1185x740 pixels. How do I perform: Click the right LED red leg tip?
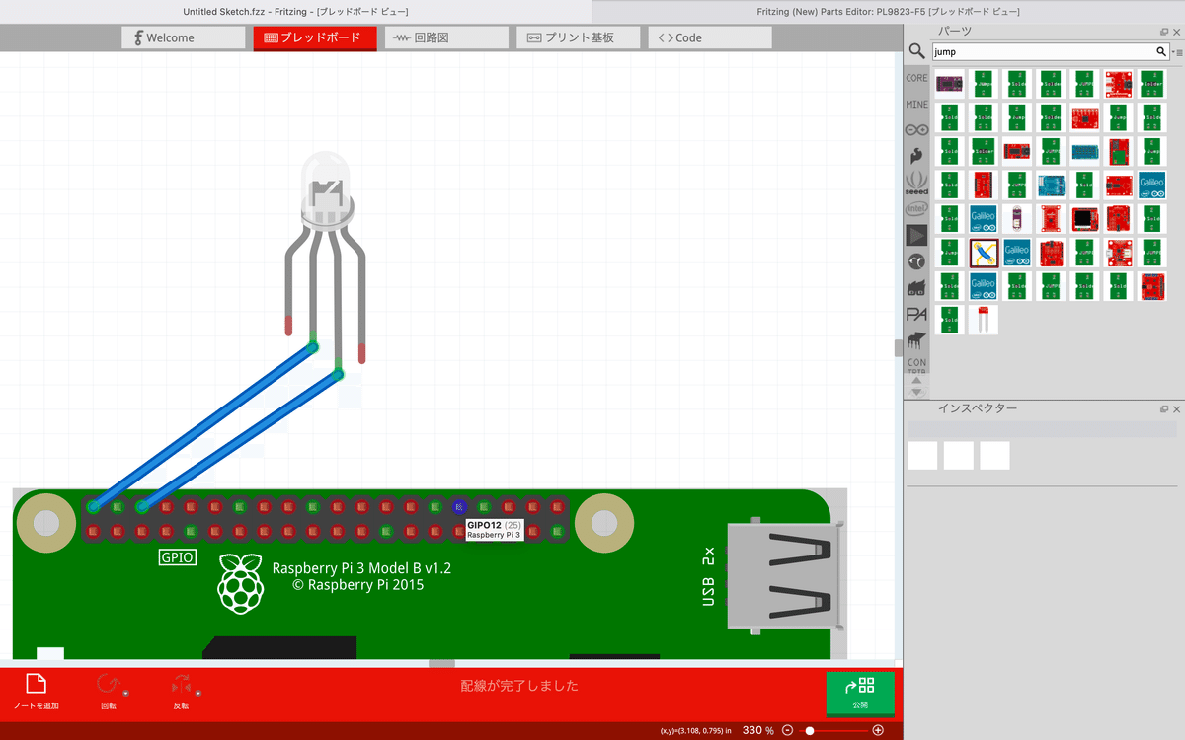[362, 352]
